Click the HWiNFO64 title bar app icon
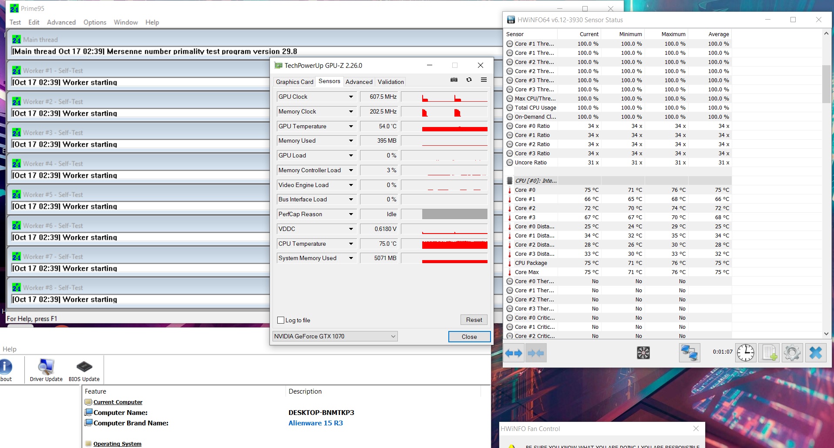This screenshot has width=834, height=448. (x=511, y=20)
